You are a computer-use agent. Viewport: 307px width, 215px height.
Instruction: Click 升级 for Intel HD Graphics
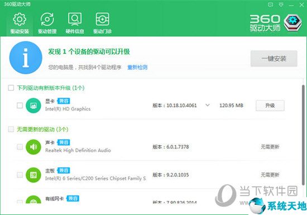coord(270,106)
